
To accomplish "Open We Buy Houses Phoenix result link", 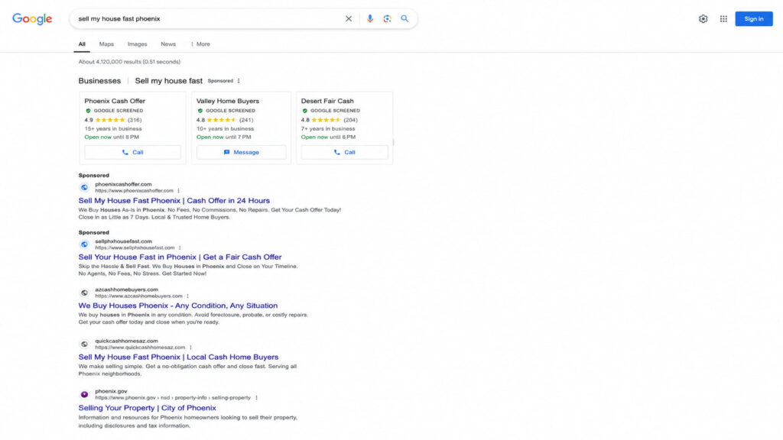I will (x=177, y=306).
